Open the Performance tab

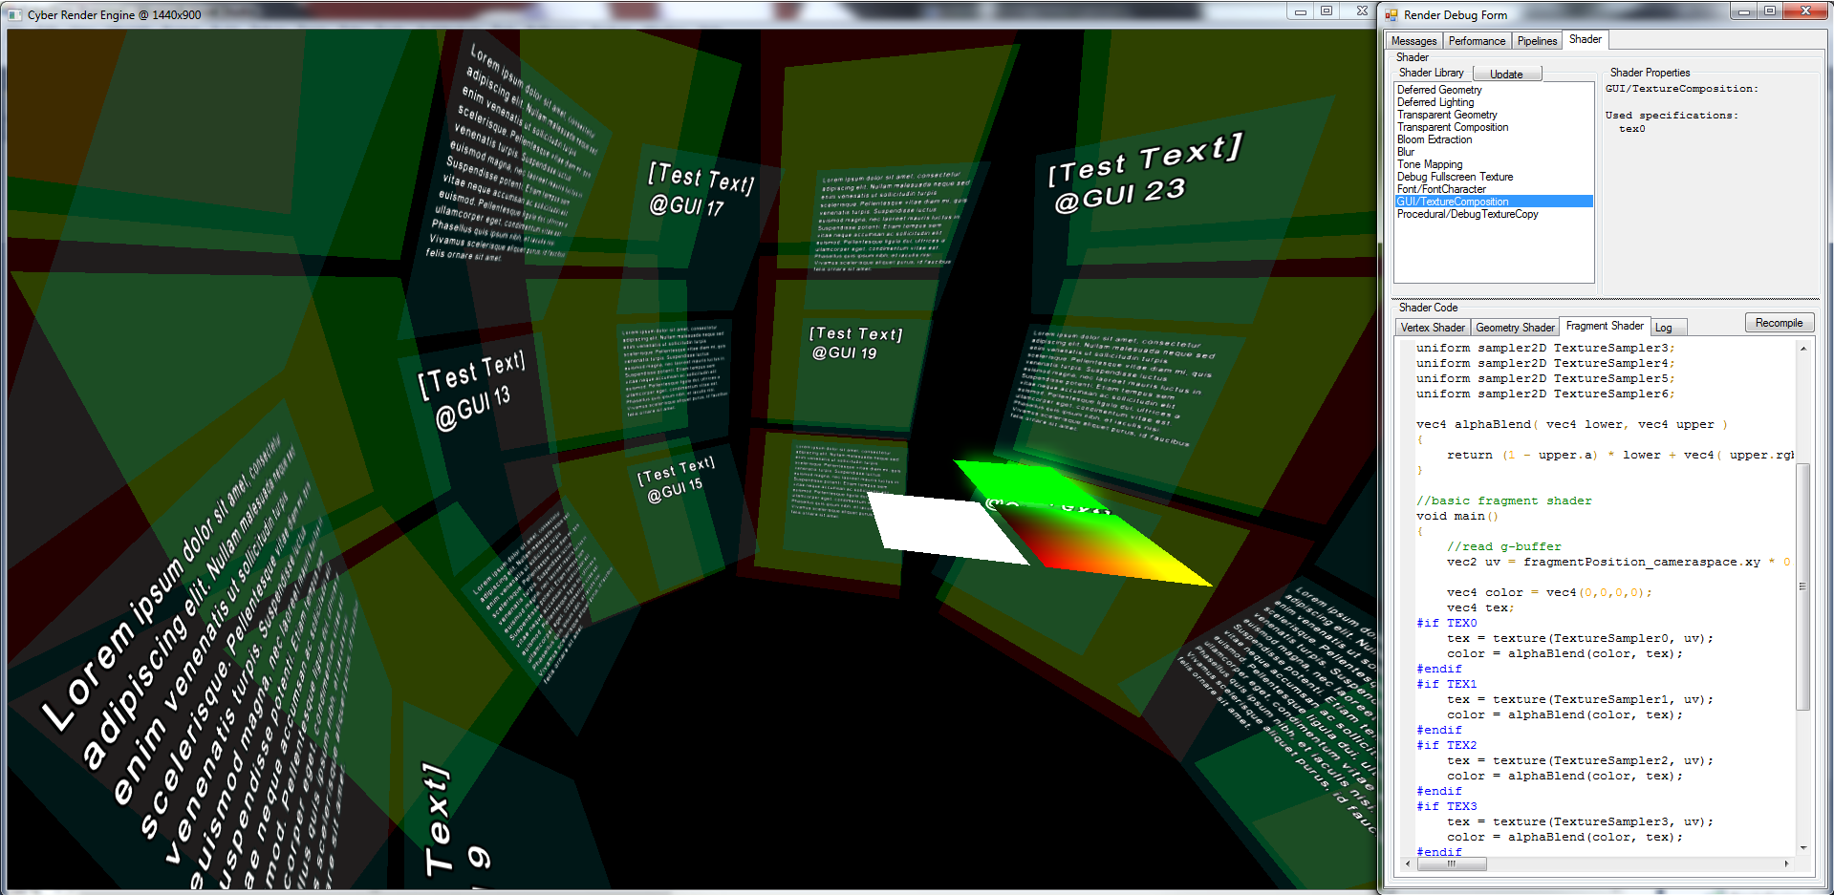pos(1477,41)
